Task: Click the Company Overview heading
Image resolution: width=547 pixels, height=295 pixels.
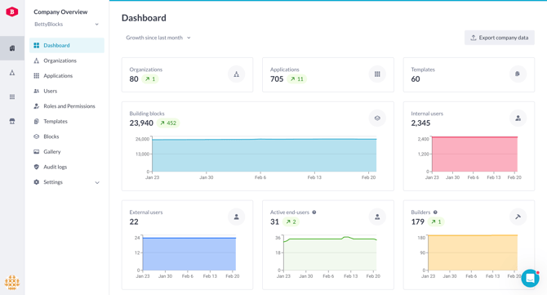Action: click(60, 12)
